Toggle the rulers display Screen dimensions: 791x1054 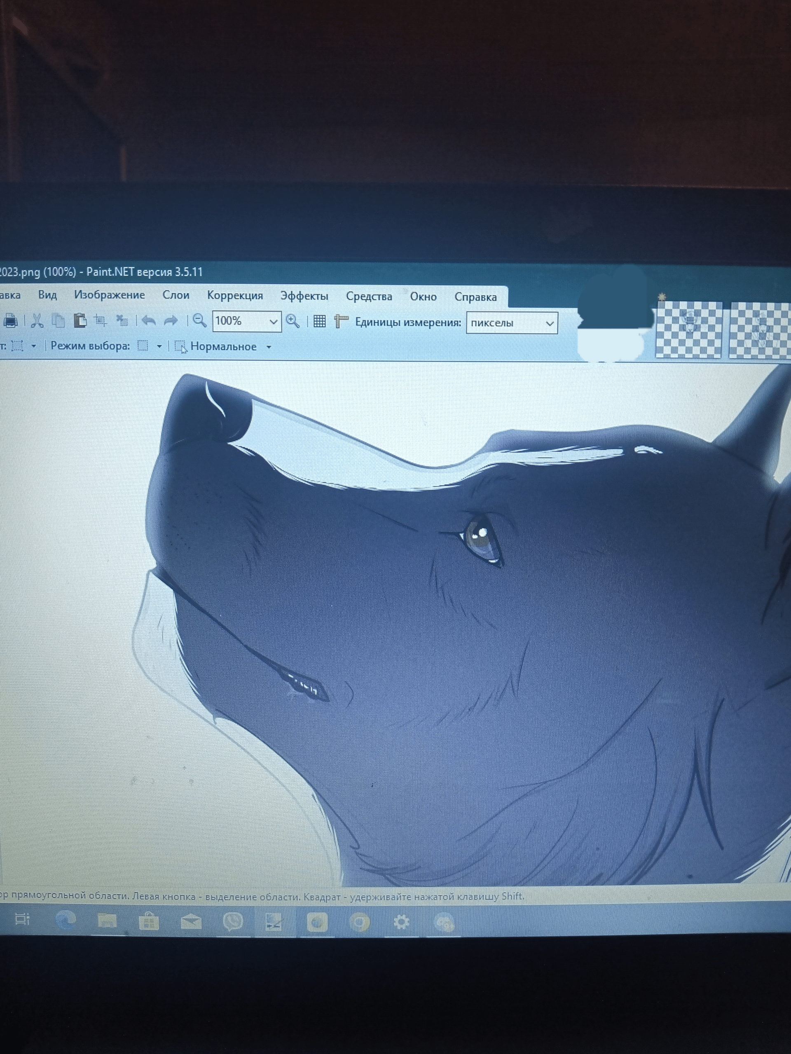coord(341,322)
